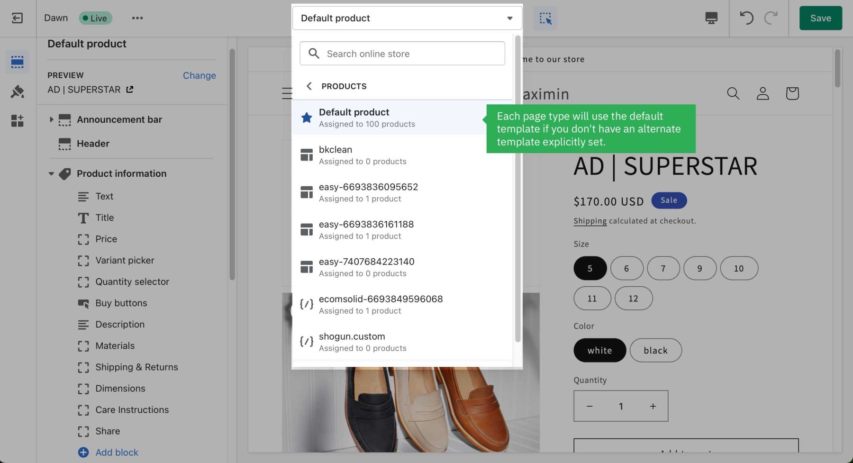Toggle the inspector selection tool
Image resolution: width=853 pixels, height=463 pixels.
coord(545,18)
